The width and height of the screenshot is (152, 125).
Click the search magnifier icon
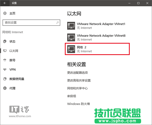pyautogui.click(x=58, y=23)
